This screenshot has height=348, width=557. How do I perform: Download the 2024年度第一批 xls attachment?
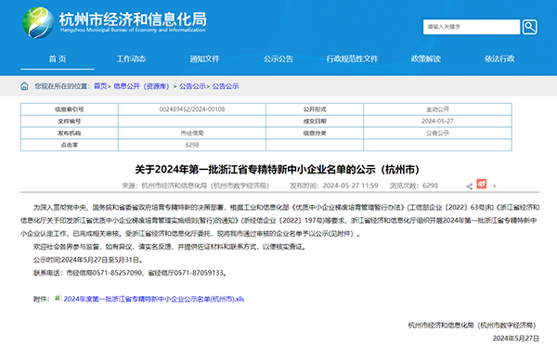click(154, 299)
